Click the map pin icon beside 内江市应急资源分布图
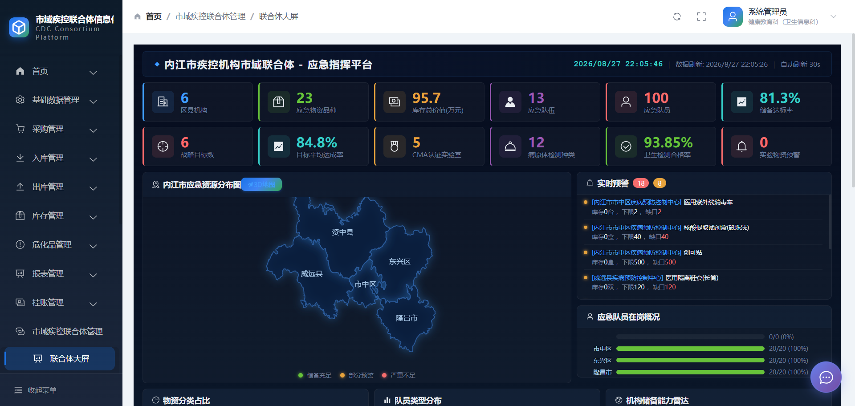This screenshot has height=406, width=855. 156,184
